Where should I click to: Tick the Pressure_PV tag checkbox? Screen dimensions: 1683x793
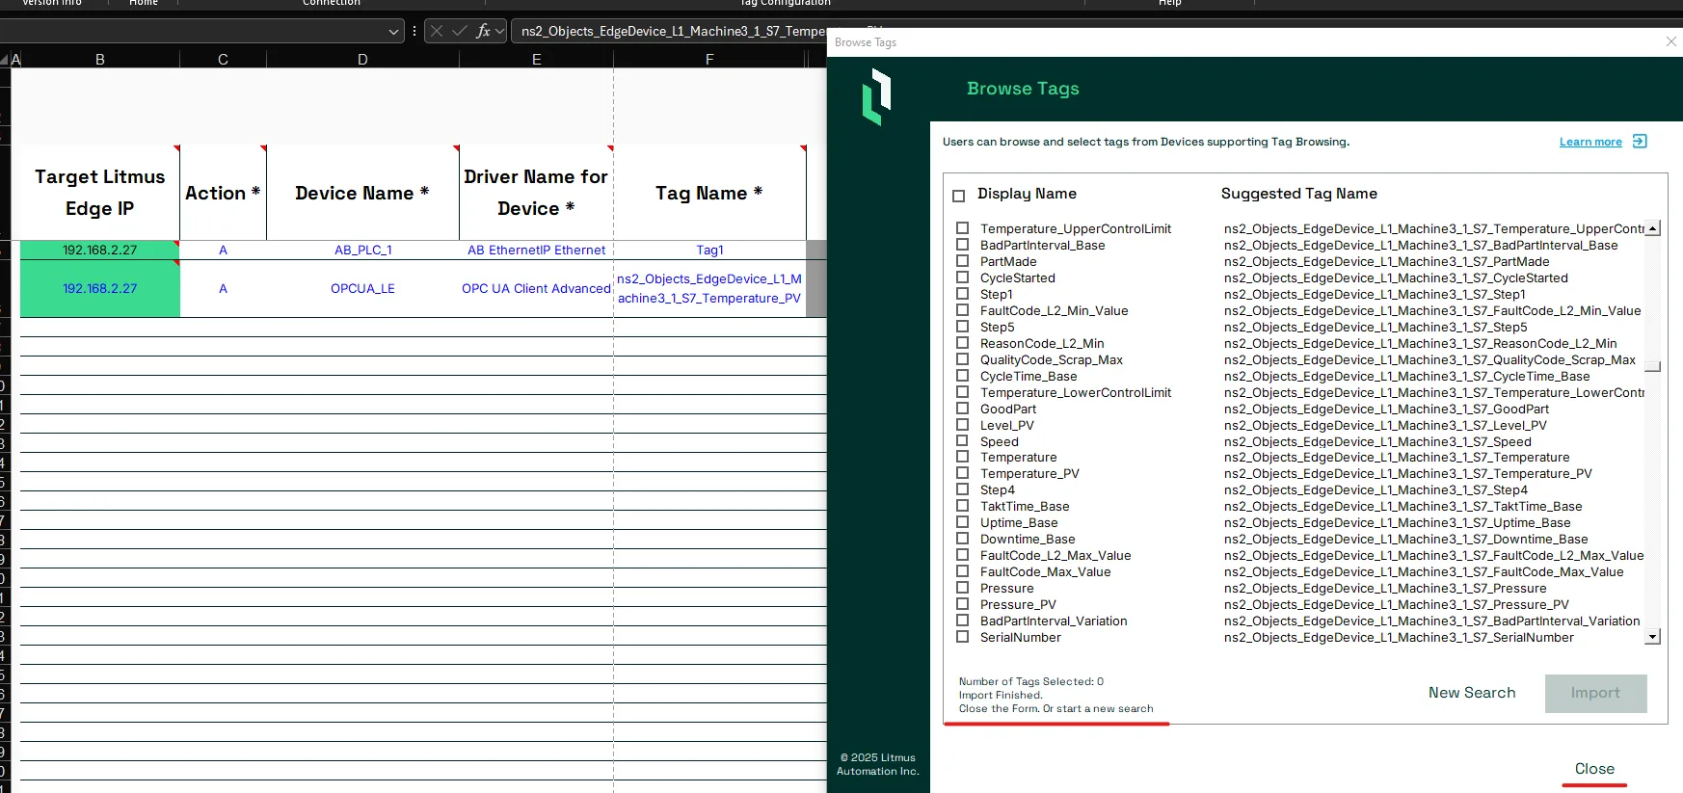[962, 604]
